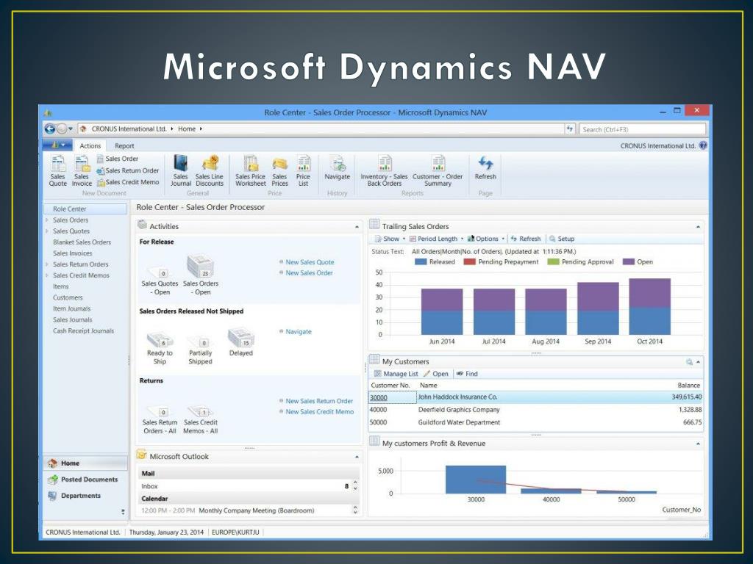Open the application menu dropdown button

(57, 145)
